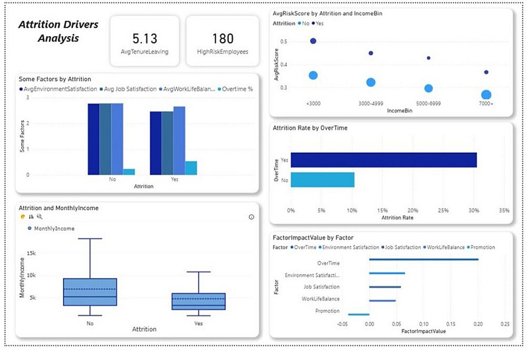Select the HighRiskEmployees 180 card
The height and width of the screenshot is (350, 526).
222,41
